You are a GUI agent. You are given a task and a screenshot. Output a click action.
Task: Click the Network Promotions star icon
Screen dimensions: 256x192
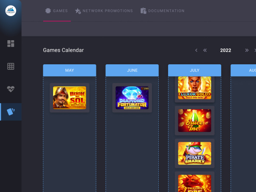pyautogui.click(x=78, y=11)
